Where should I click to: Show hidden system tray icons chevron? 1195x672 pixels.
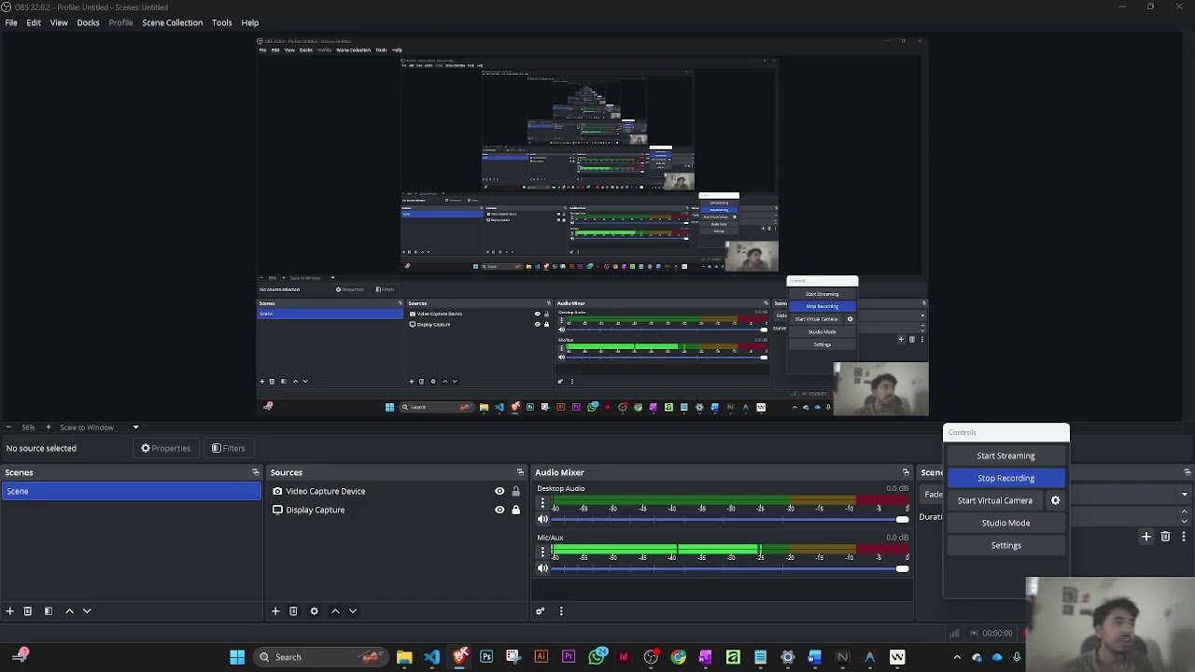click(957, 657)
